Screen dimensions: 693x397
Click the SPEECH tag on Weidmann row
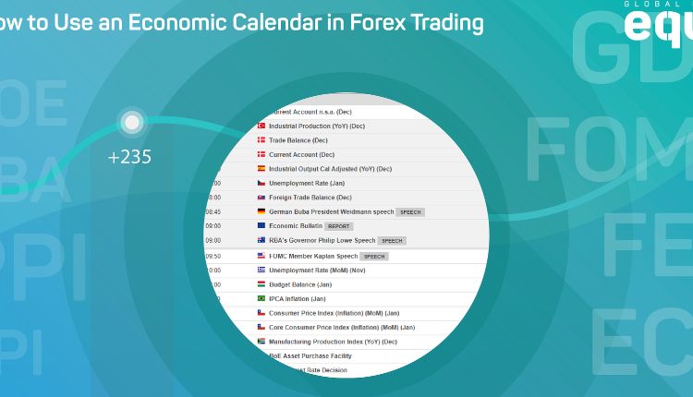point(410,211)
